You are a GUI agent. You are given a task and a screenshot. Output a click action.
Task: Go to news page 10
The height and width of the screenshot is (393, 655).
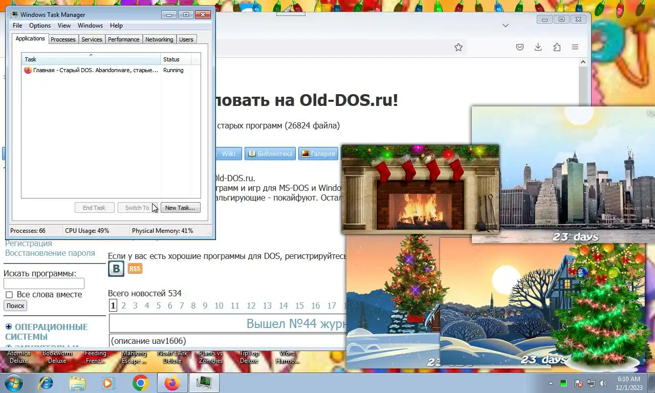point(219,305)
